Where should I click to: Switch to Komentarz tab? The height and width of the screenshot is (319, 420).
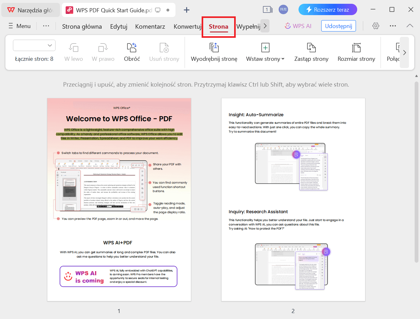150,26
